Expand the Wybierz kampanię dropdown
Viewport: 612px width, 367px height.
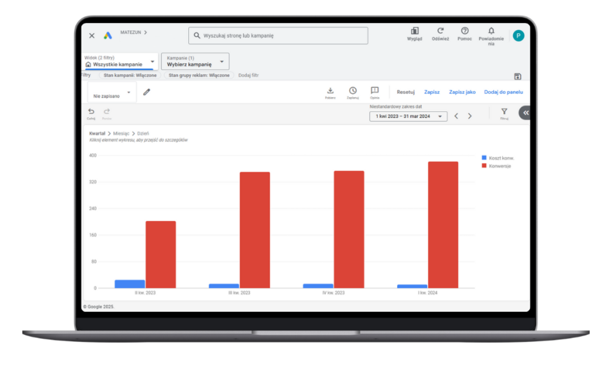[x=195, y=62]
